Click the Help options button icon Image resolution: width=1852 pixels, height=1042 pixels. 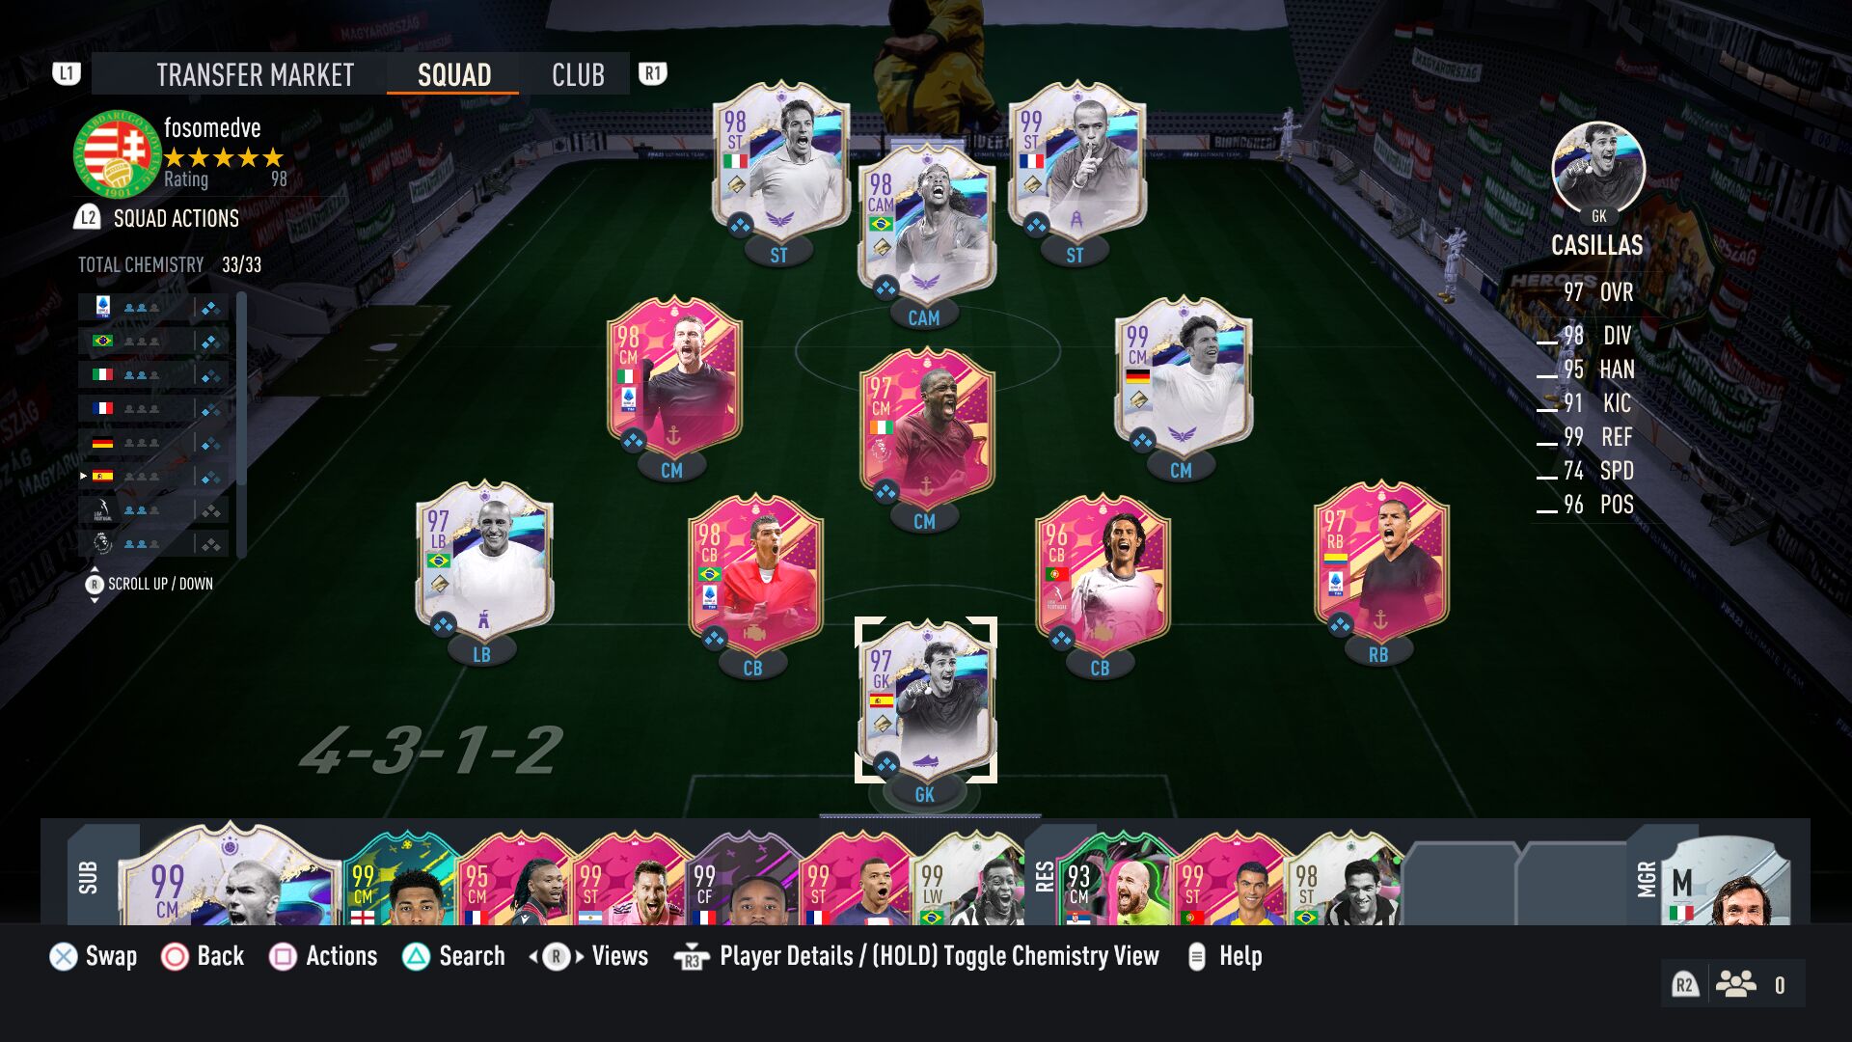(1196, 956)
